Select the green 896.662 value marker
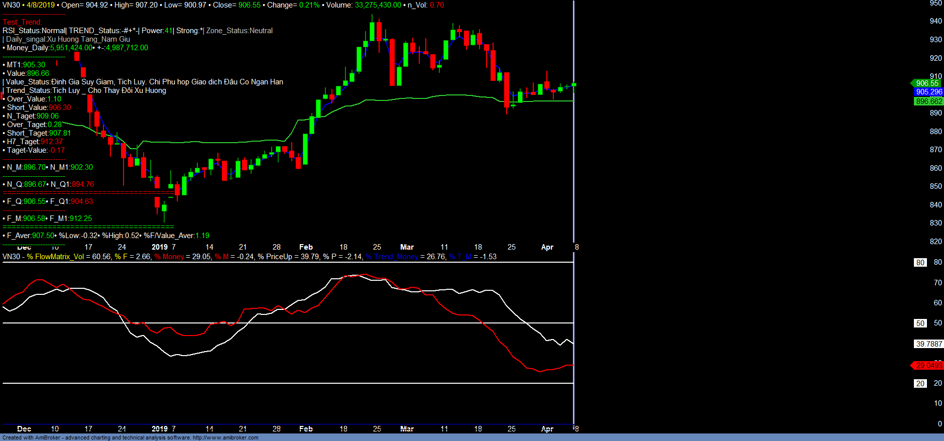This screenshot has height=441, width=944. (928, 101)
